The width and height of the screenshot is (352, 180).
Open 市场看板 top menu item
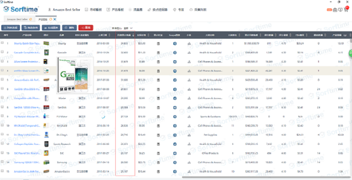[93, 10]
